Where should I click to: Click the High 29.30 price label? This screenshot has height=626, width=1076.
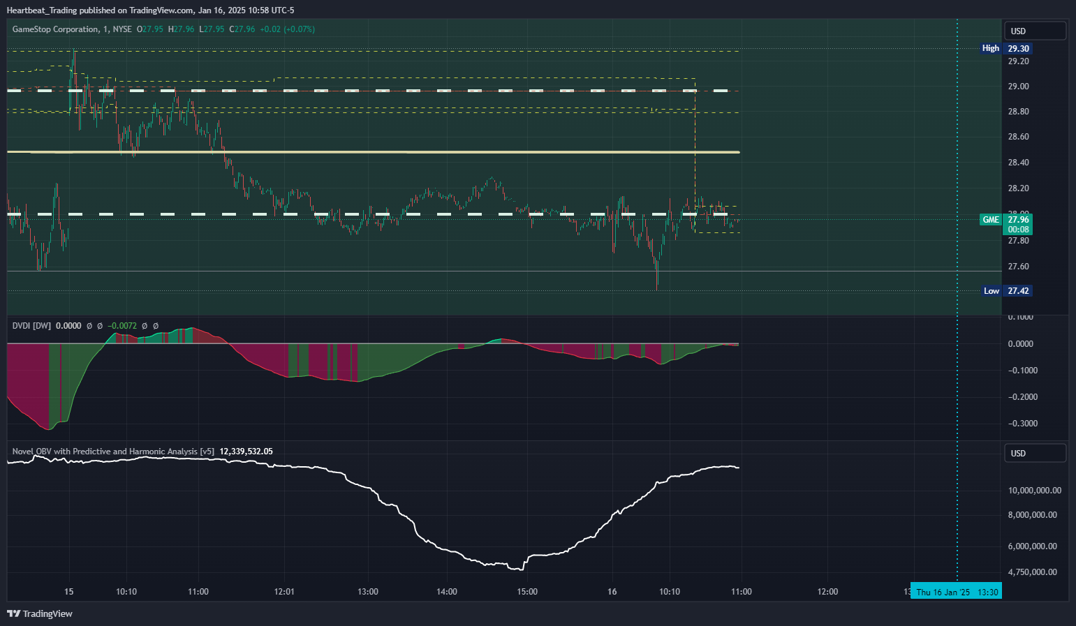(x=1005, y=48)
